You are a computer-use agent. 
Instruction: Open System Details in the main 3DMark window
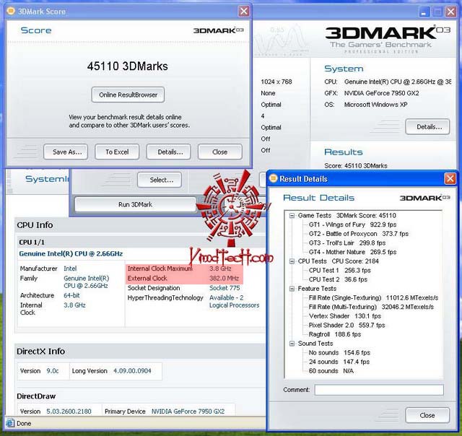pyautogui.click(x=427, y=126)
